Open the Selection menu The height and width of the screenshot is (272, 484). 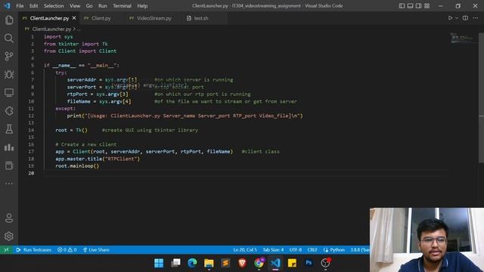coord(54,6)
